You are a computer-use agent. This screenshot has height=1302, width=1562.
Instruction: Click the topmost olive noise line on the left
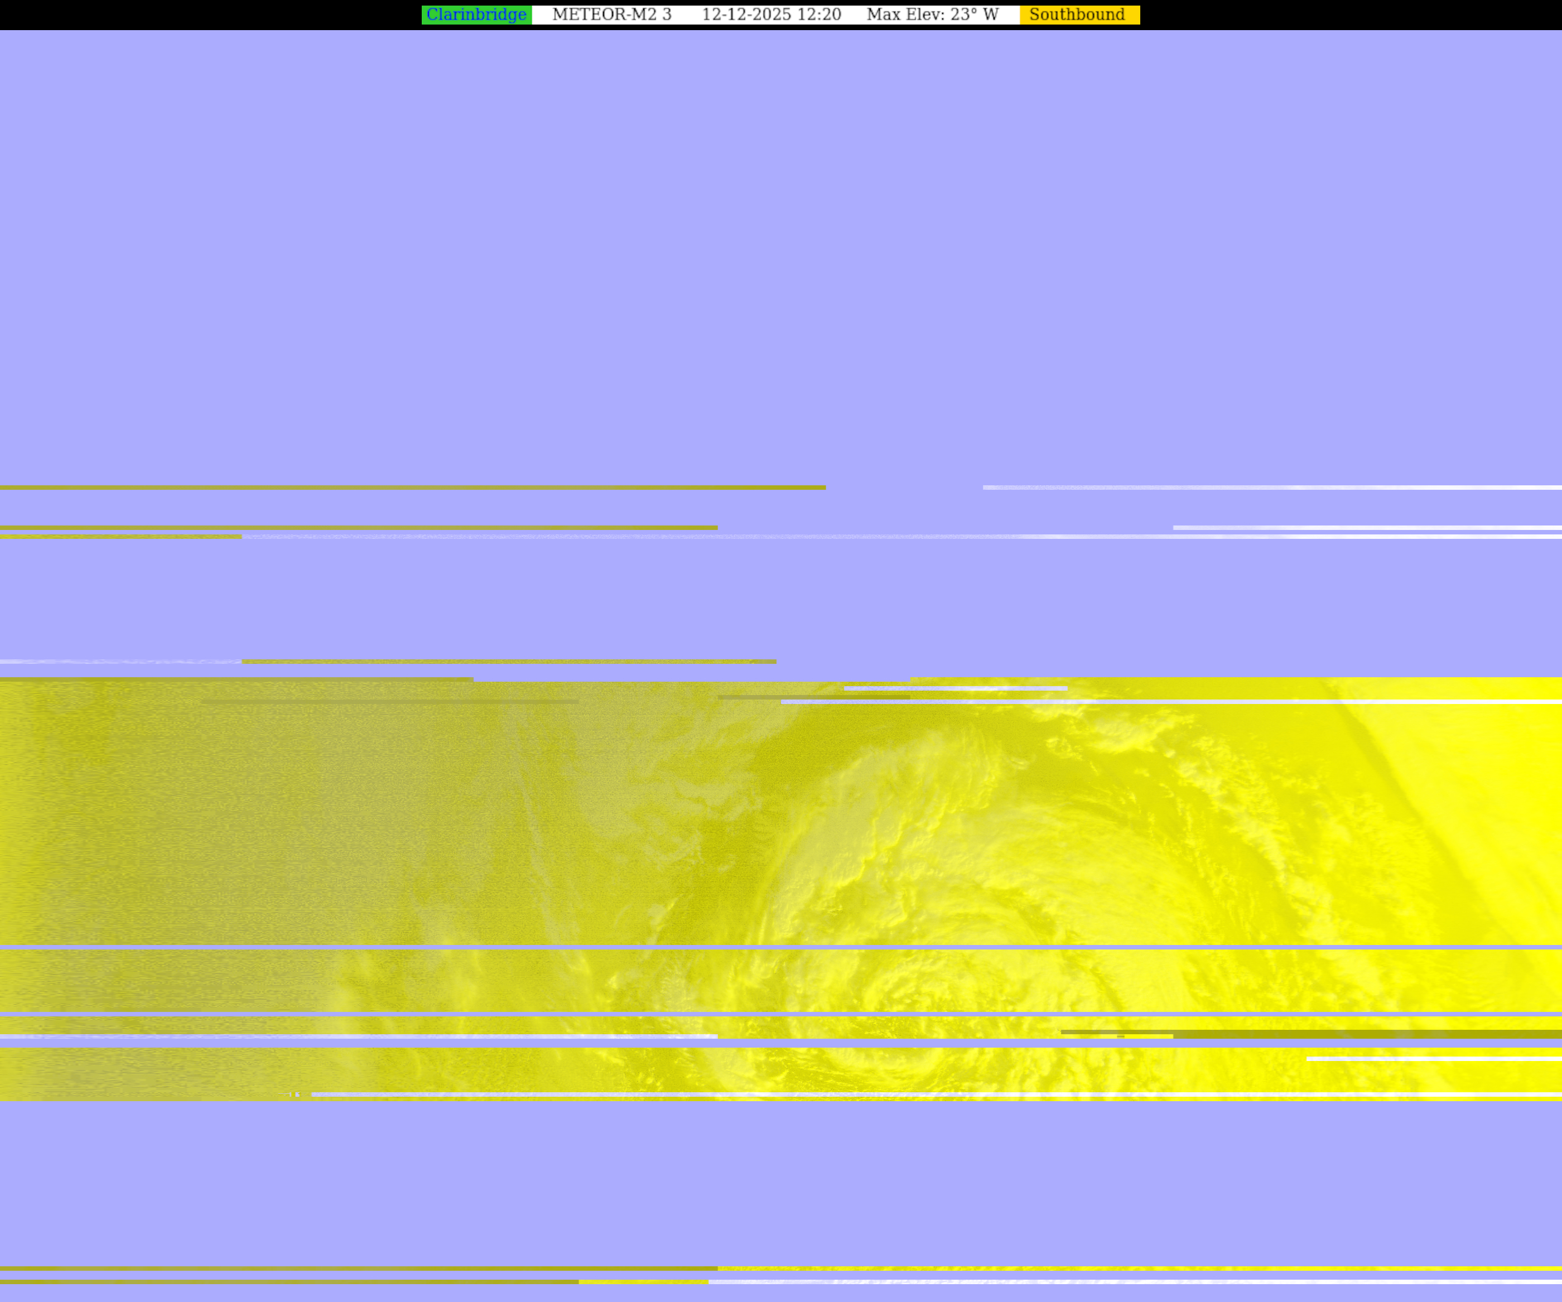409,488
